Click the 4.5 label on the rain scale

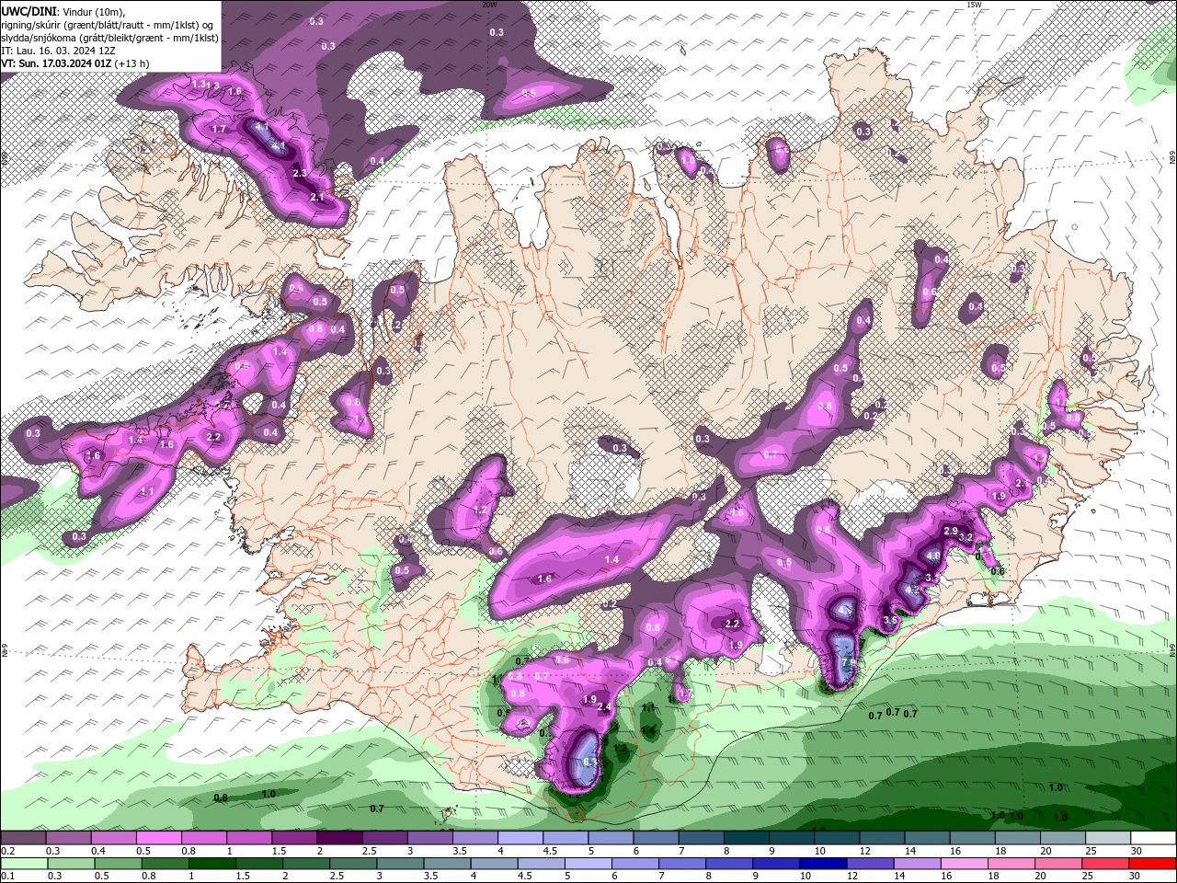(x=525, y=876)
